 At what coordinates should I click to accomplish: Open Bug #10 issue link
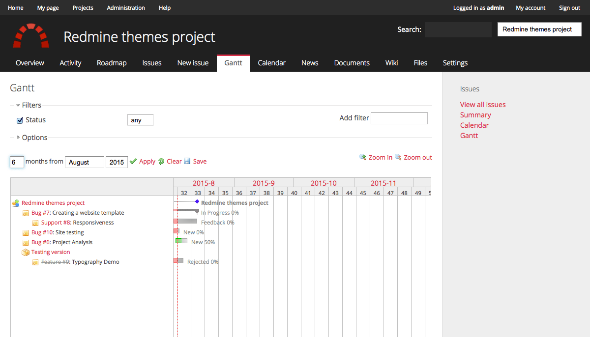coord(42,232)
